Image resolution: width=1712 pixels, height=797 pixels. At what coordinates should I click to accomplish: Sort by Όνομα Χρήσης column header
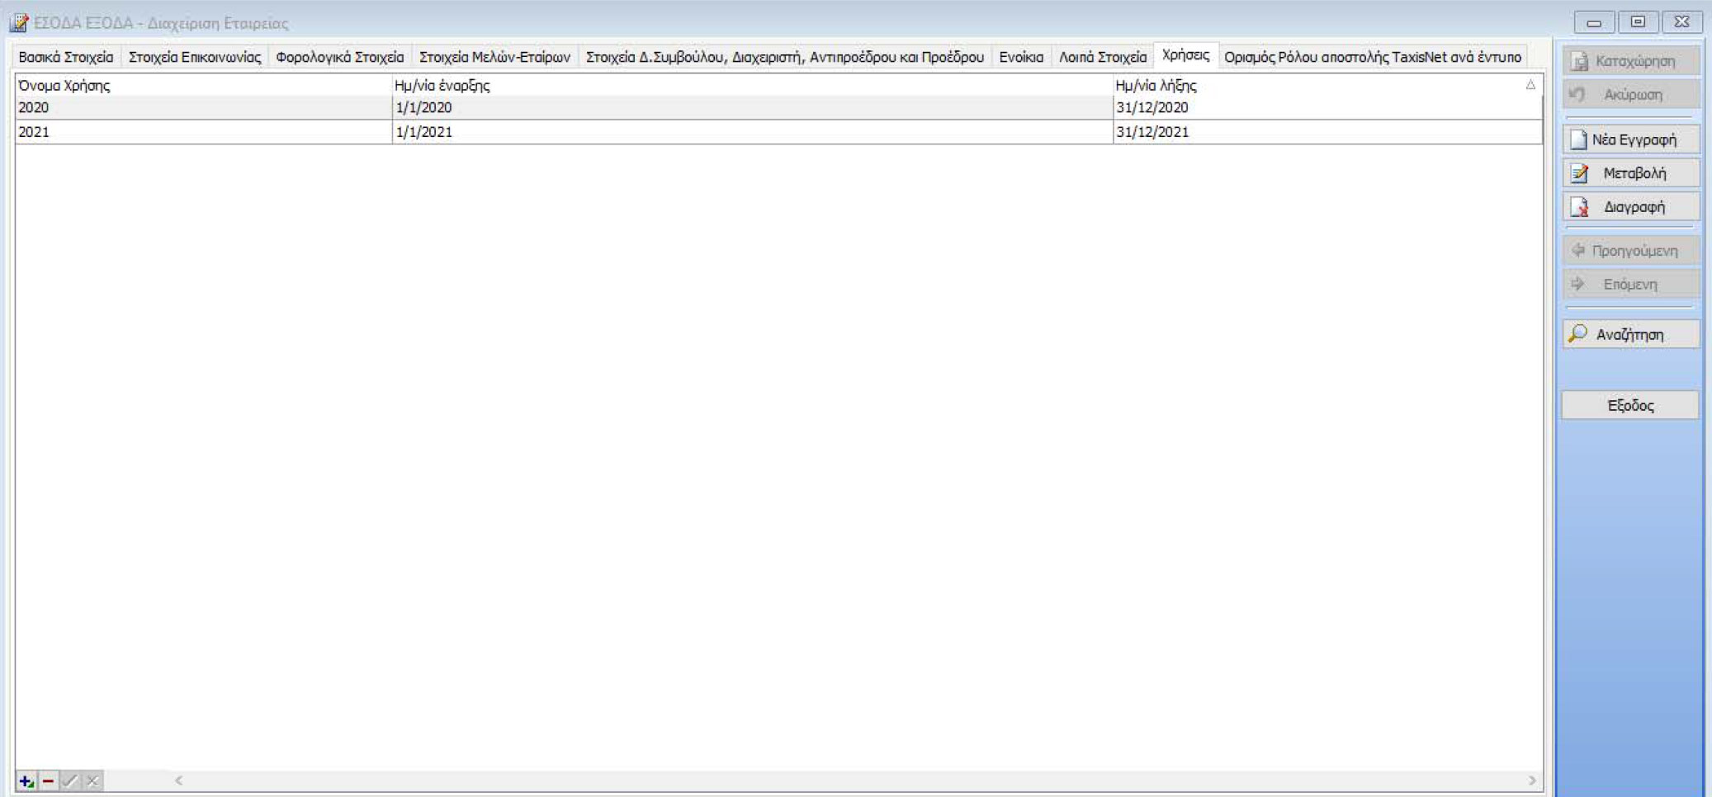click(x=64, y=85)
